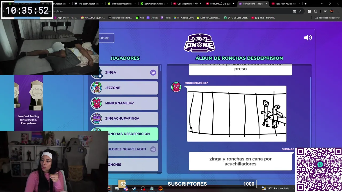Open the browser profile avatar

pos(332,11)
